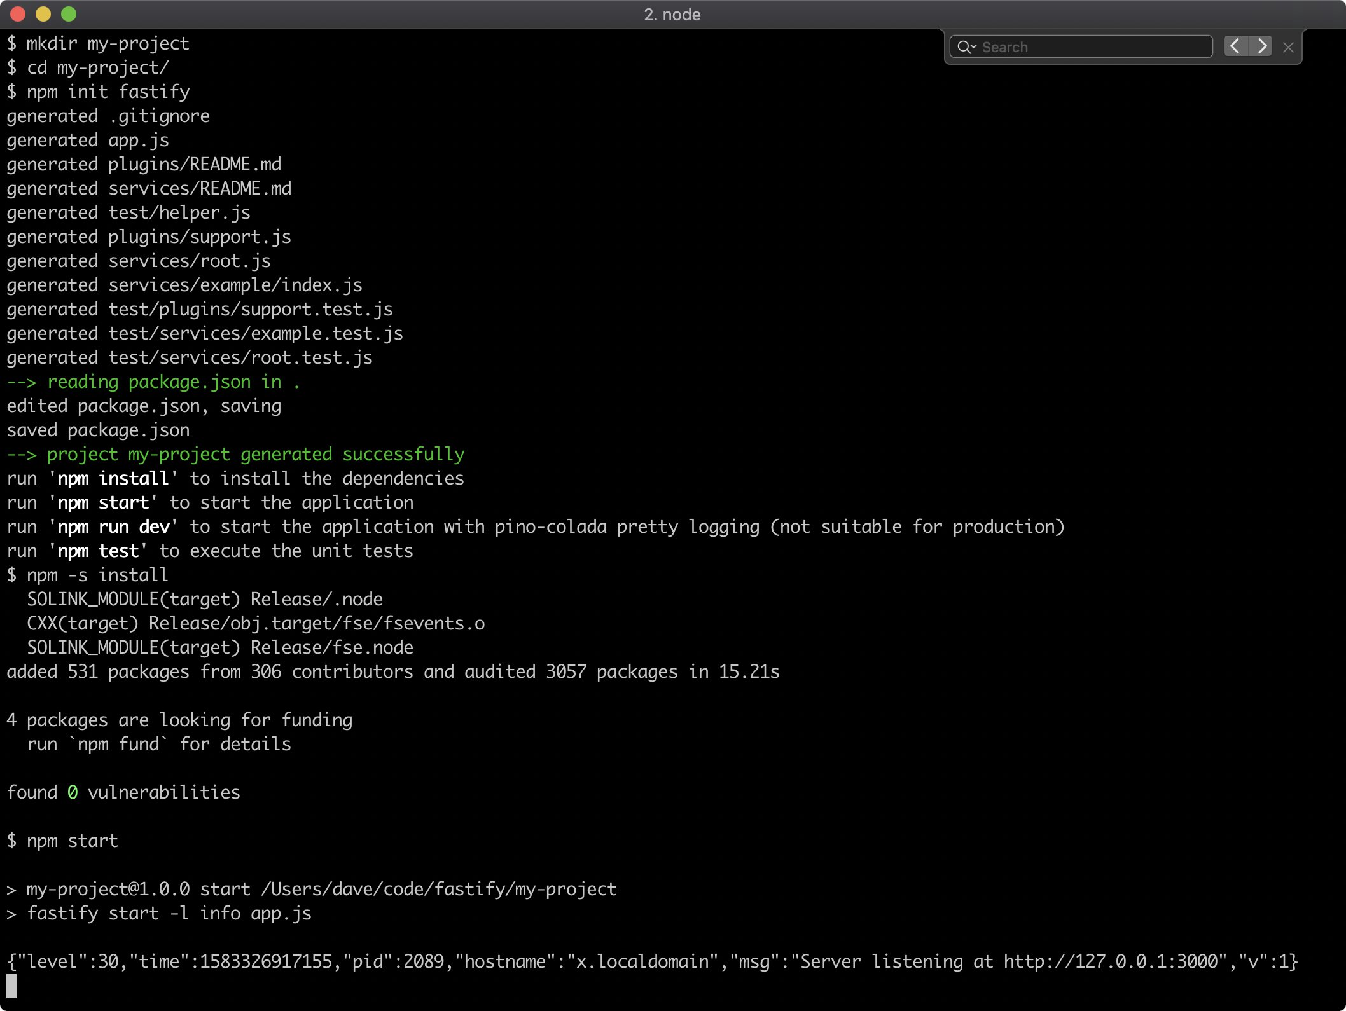The width and height of the screenshot is (1346, 1011).
Task: Click bold 'npm start' in run hint
Action: pyautogui.click(x=103, y=503)
